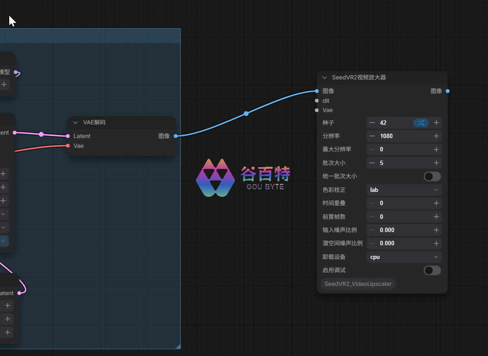
Task: Increase the 潜空间噪声比例 value
Action: coord(436,244)
